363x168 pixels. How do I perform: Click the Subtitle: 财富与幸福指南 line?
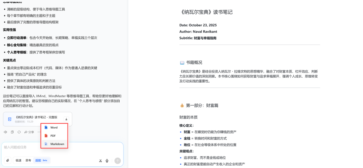point(198,38)
